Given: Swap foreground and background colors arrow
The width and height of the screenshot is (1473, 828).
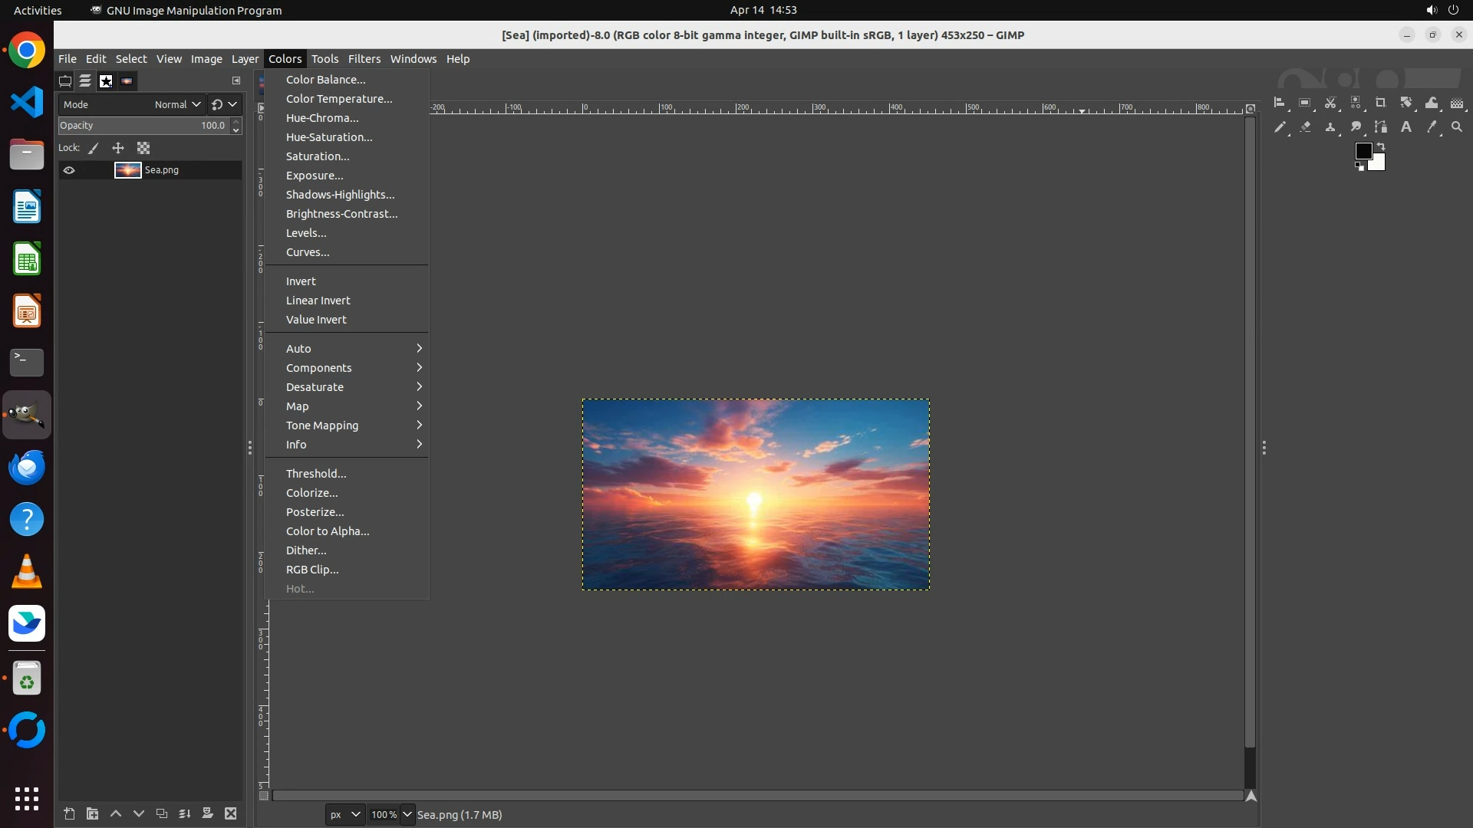Looking at the screenshot, I should (x=1381, y=146).
